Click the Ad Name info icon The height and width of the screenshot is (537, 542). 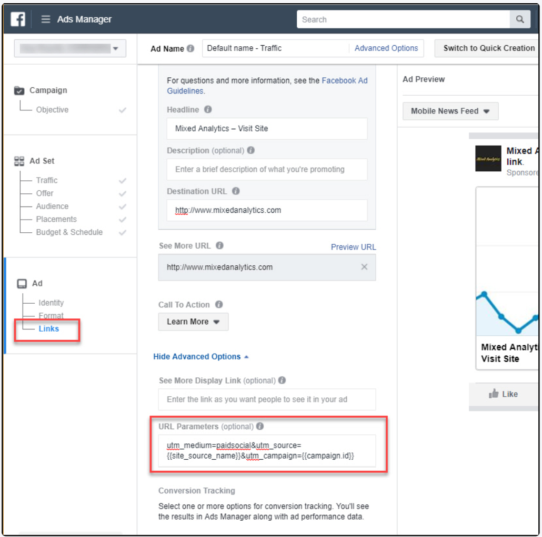coord(190,48)
